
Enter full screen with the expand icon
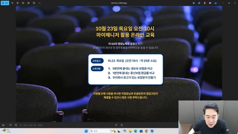[x=122, y=125]
